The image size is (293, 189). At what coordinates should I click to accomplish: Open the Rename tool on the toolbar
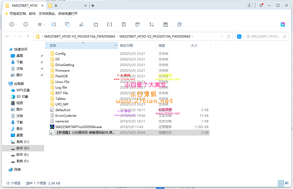109,24
